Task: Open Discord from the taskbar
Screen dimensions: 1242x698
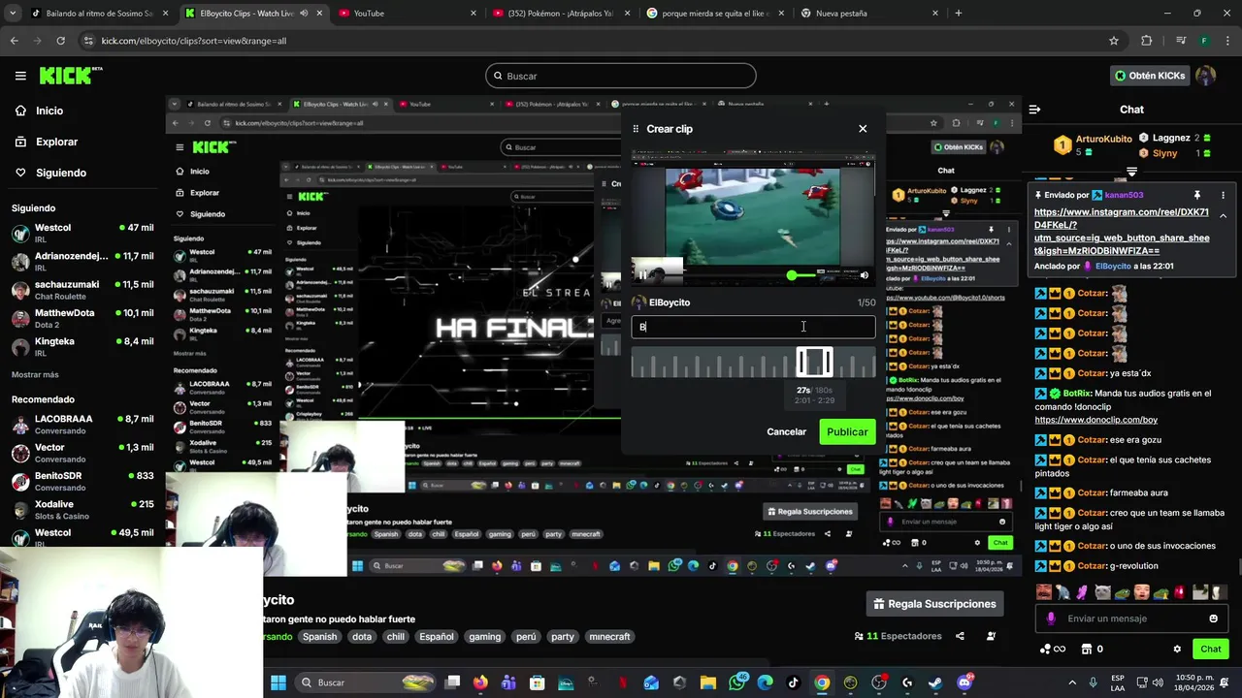Action: 964,682
